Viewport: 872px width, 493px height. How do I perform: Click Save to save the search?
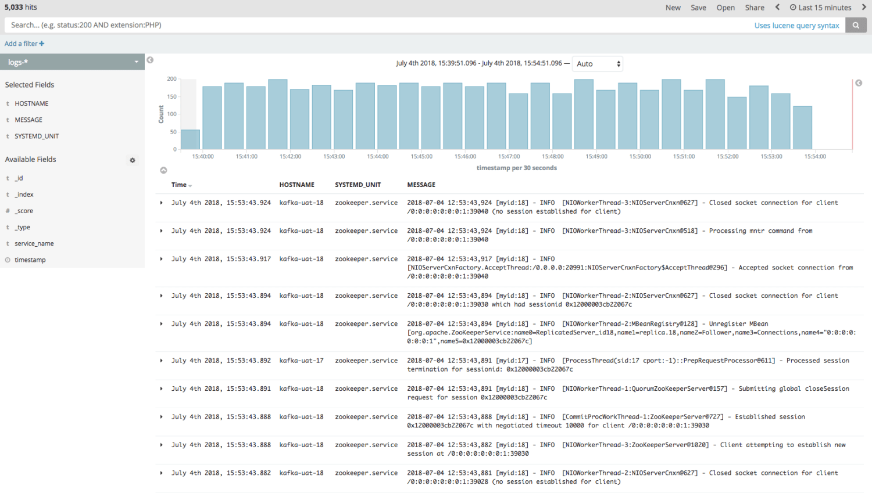click(x=698, y=7)
